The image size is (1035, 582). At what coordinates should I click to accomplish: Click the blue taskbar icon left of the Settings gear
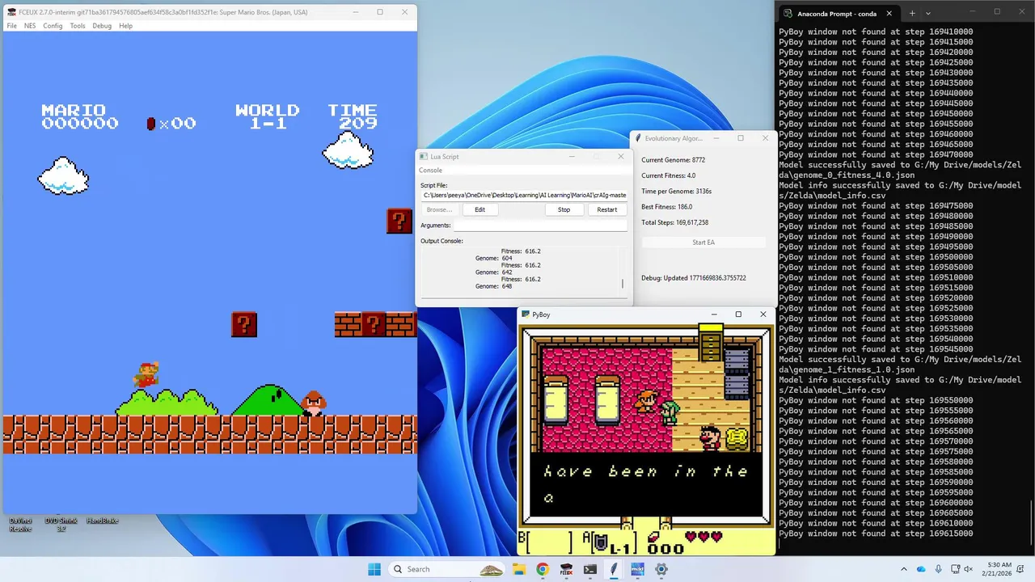click(x=637, y=569)
